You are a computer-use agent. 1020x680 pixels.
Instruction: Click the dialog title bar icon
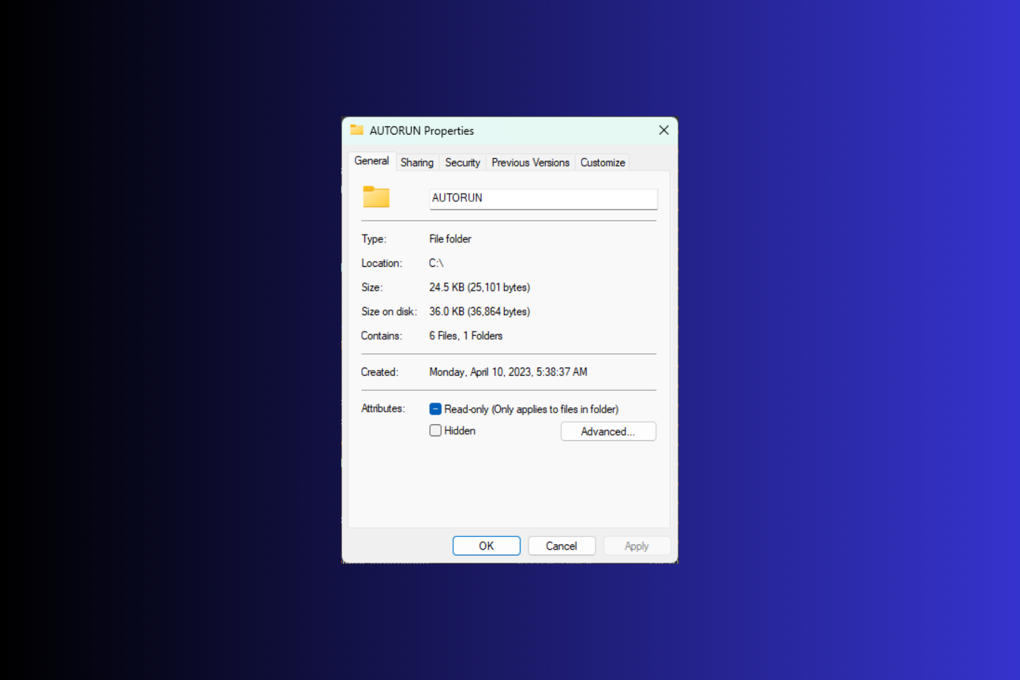pos(356,130)
